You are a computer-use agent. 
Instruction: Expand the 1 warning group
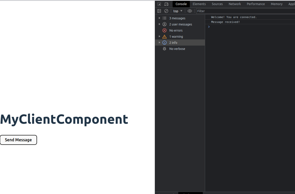[x=159, y=36]
